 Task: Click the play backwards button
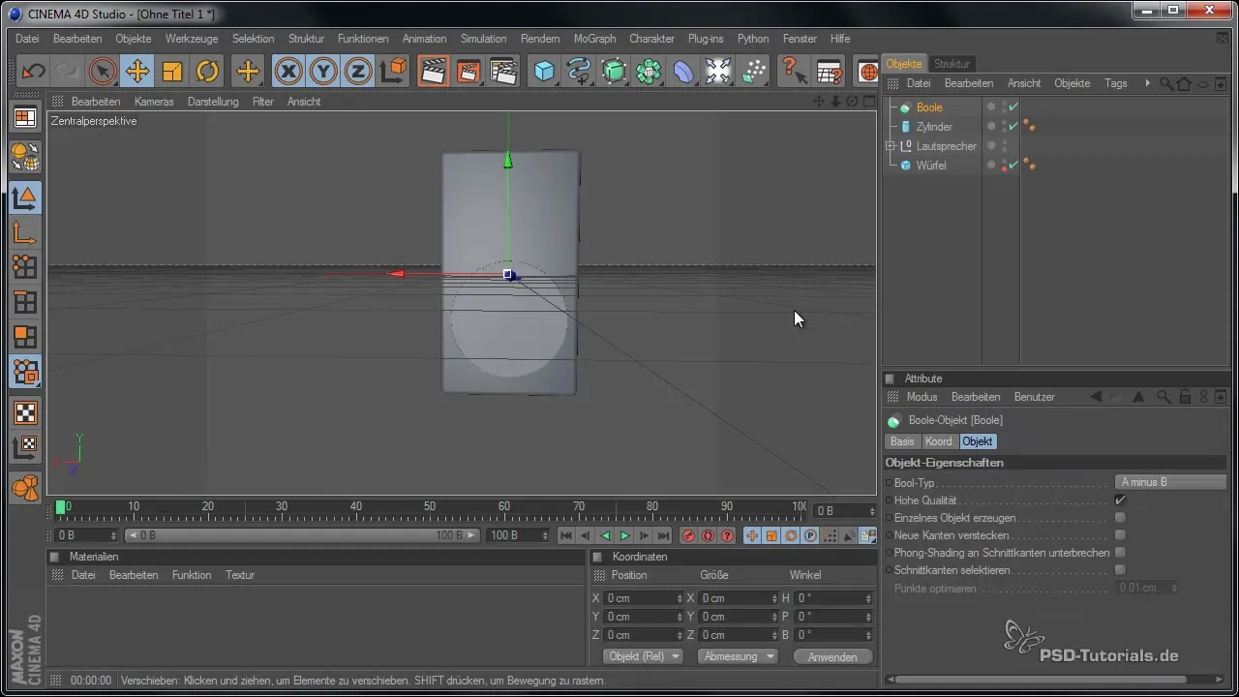[606, 535]
